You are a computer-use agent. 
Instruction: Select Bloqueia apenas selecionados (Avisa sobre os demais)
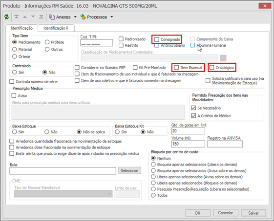(x=153, y=170)
